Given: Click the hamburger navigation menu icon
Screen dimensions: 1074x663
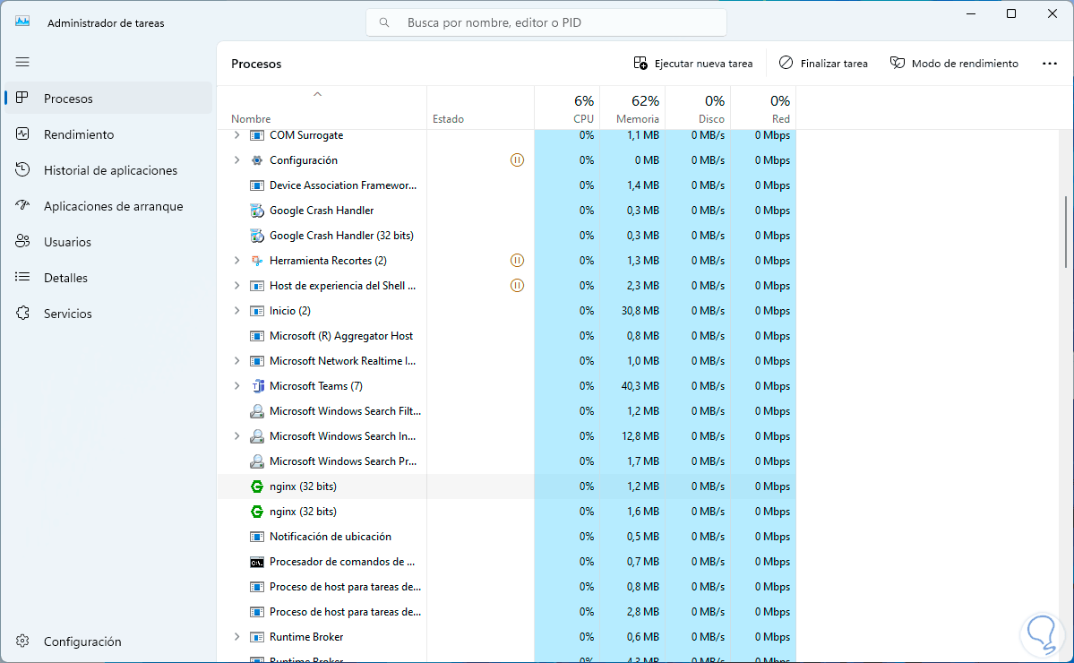Looking at the screenshot, I should (x=22, y=62).
